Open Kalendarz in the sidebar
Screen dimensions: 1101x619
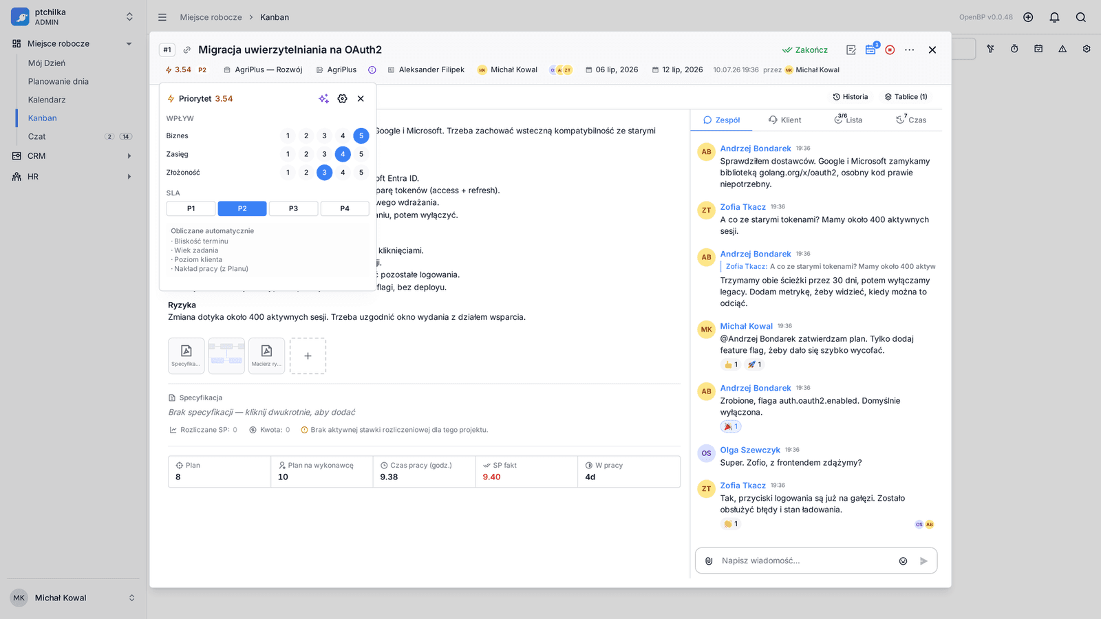pyautogui.click(x=47, y=100)
